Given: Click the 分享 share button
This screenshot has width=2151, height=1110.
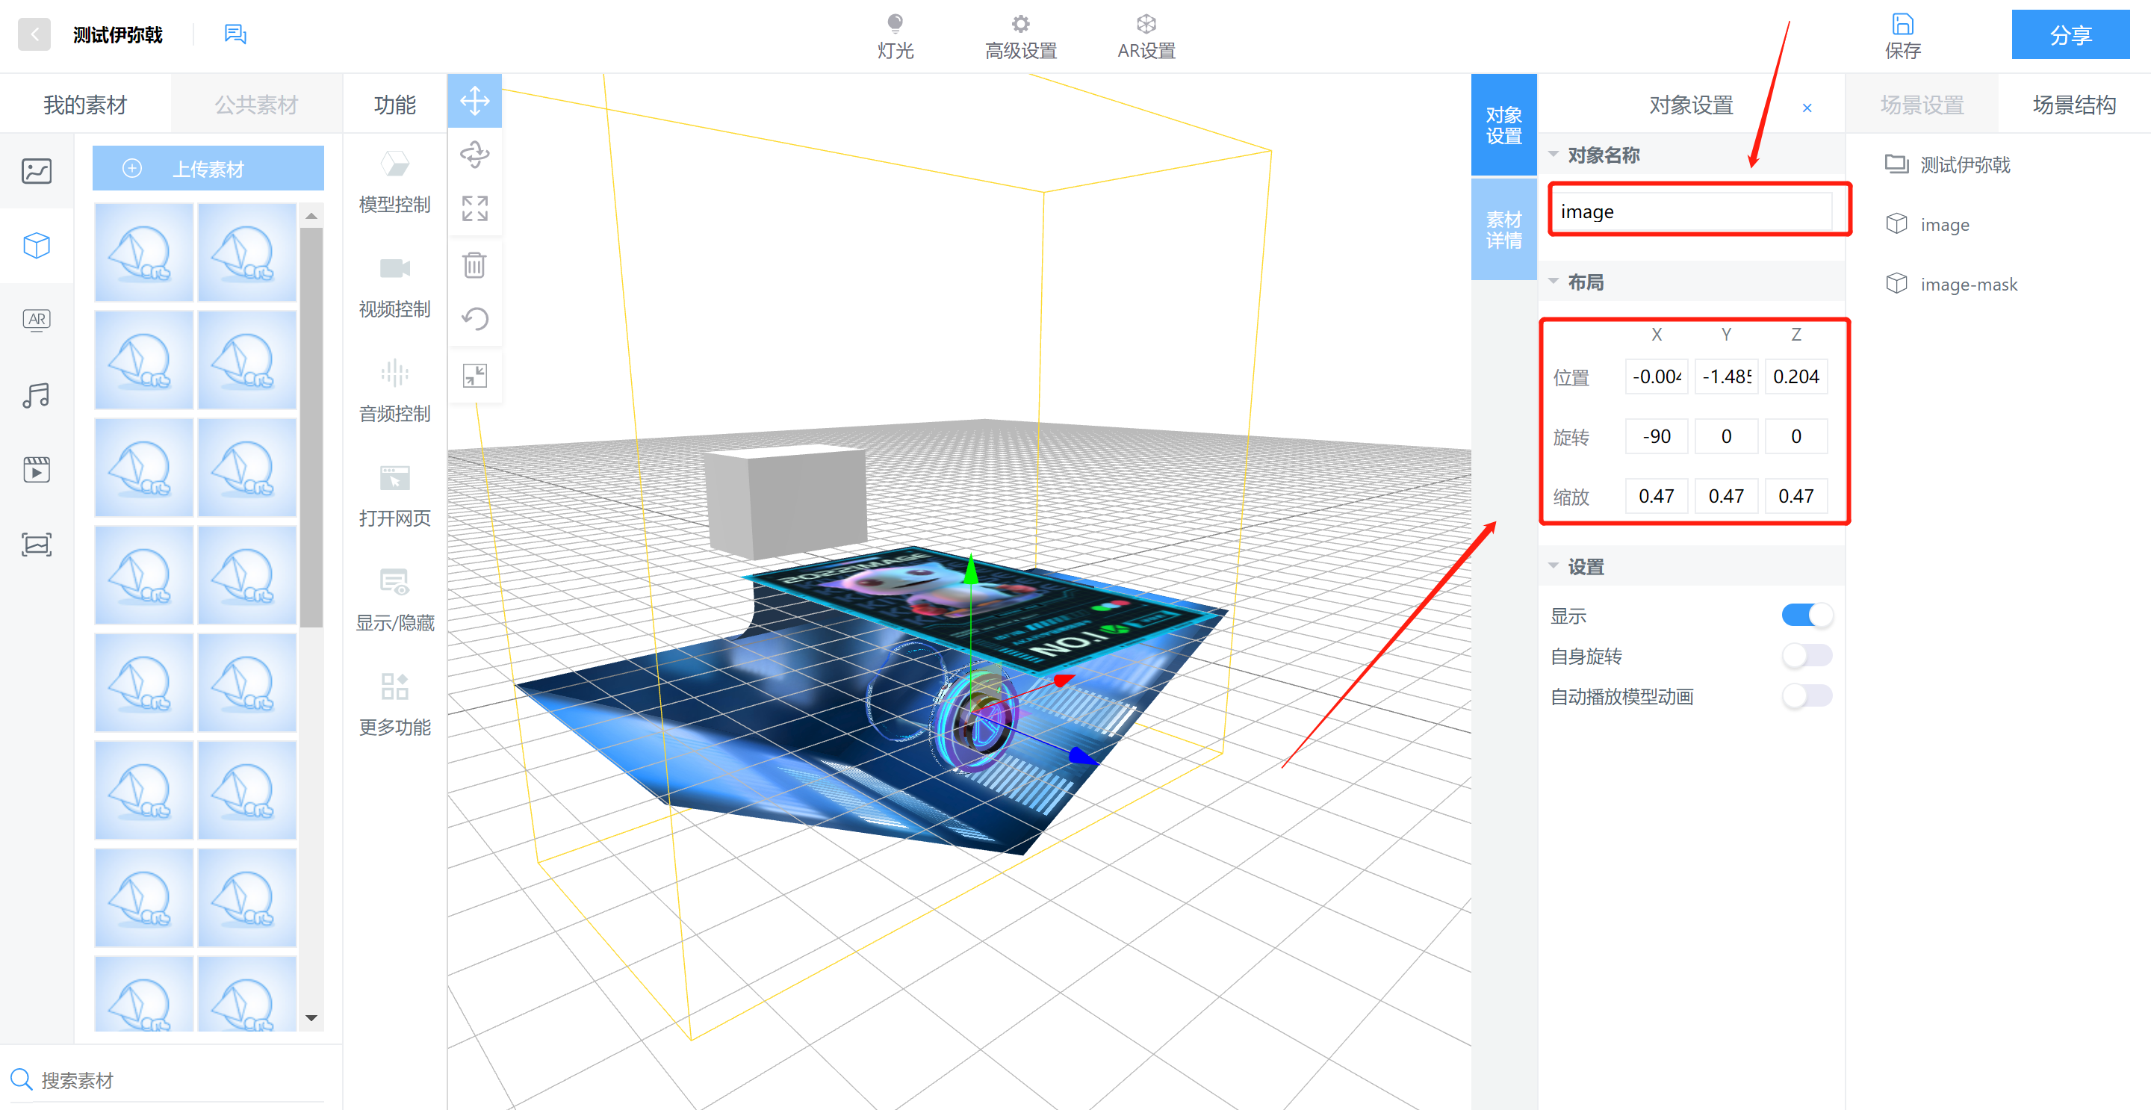Looking at the screenshot, I should click(2070, 35).
